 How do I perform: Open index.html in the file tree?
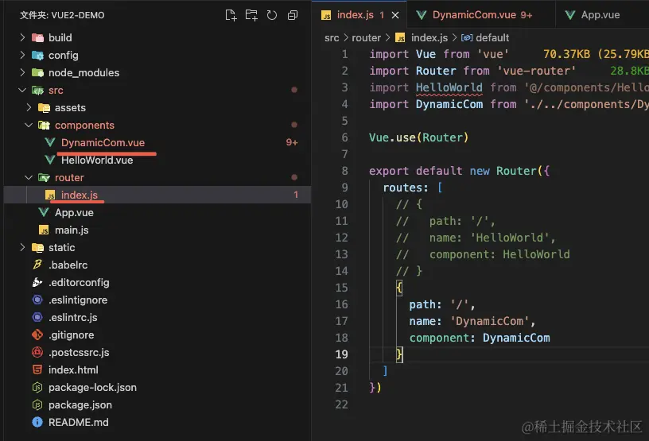point(73,369)
